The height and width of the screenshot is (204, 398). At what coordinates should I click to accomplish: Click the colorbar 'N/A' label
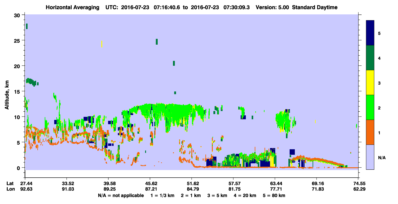click(381, 158)
